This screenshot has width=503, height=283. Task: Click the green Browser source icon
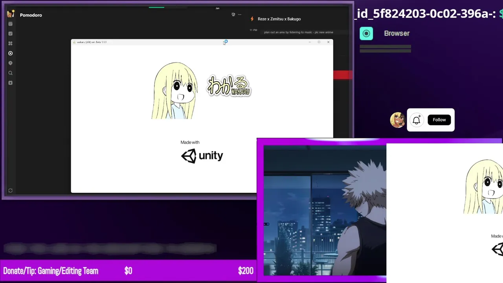pos(366,33)
